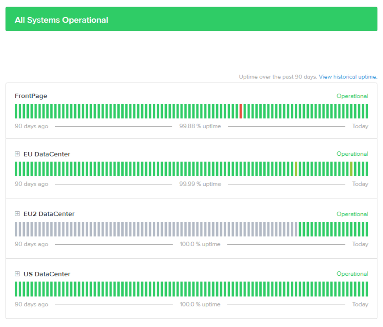Click the Operational status of US DataCenter
Screen dimensions: 383x327
(x=352, y=274)
